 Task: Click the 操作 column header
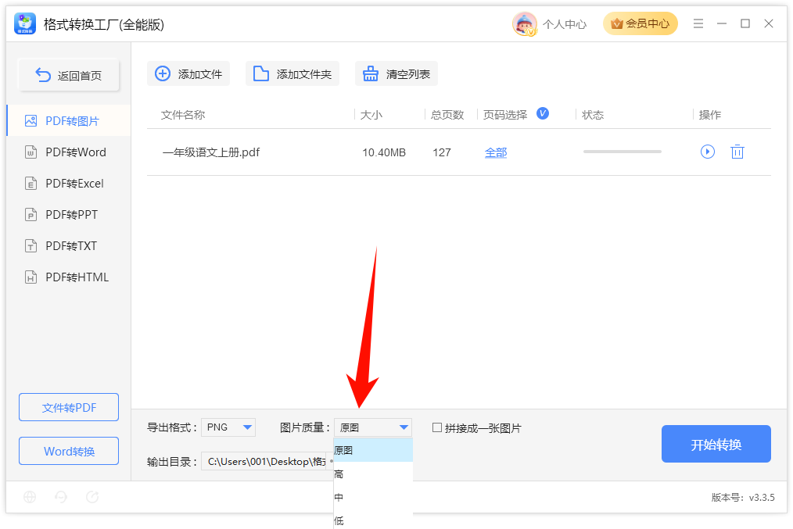[x=709, y=115]
